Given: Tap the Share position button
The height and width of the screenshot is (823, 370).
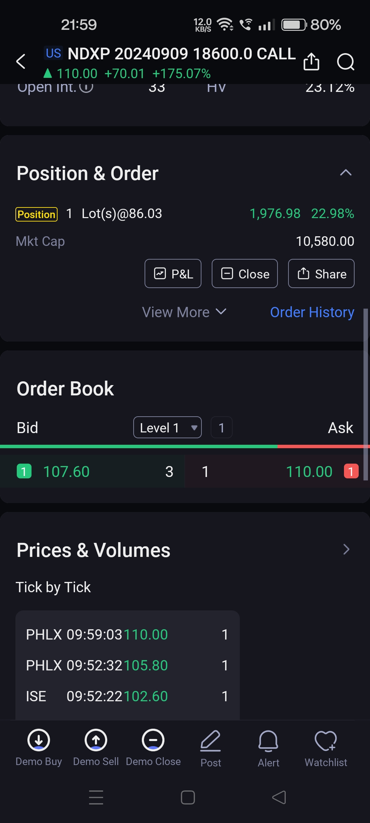Looking at the screenshot, I should (321, 274).
